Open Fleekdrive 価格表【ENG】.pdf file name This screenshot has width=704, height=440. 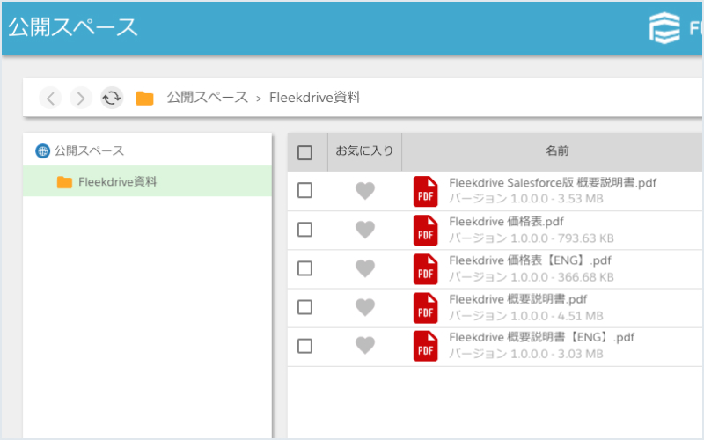pyautogui.click(x=531, y=260)
